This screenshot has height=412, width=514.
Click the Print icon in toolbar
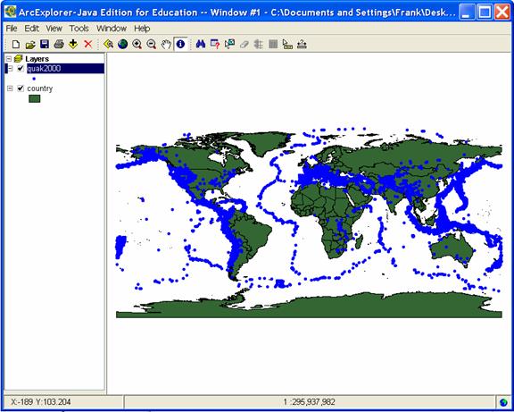click(x=59, y=44)
